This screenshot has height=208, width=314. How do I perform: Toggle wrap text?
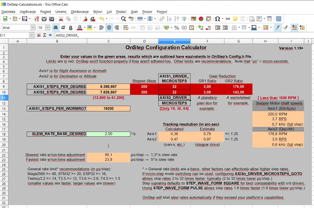[x=126, y=28]
